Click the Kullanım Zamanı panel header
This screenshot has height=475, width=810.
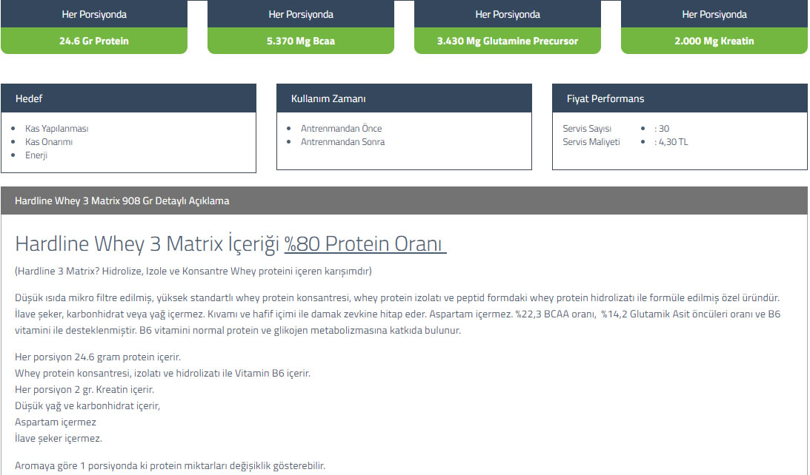[x=404, y=98]
